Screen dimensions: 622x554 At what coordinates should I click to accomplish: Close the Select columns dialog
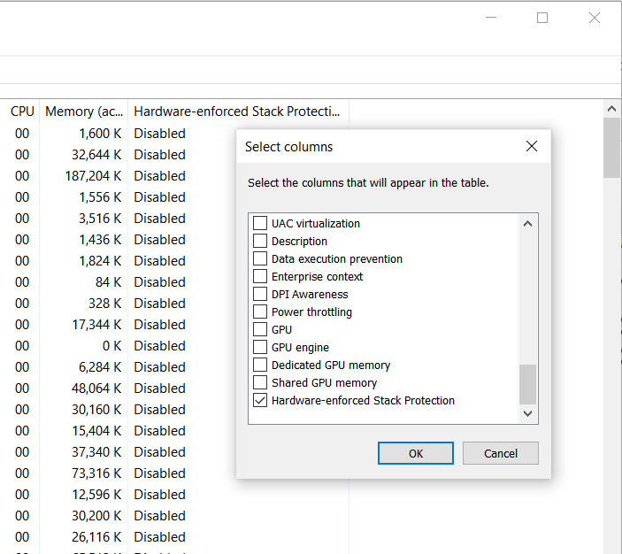click(532, 146)
